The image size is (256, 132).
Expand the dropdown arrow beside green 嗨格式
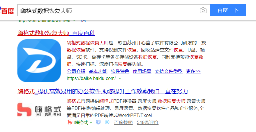point(91,123)
